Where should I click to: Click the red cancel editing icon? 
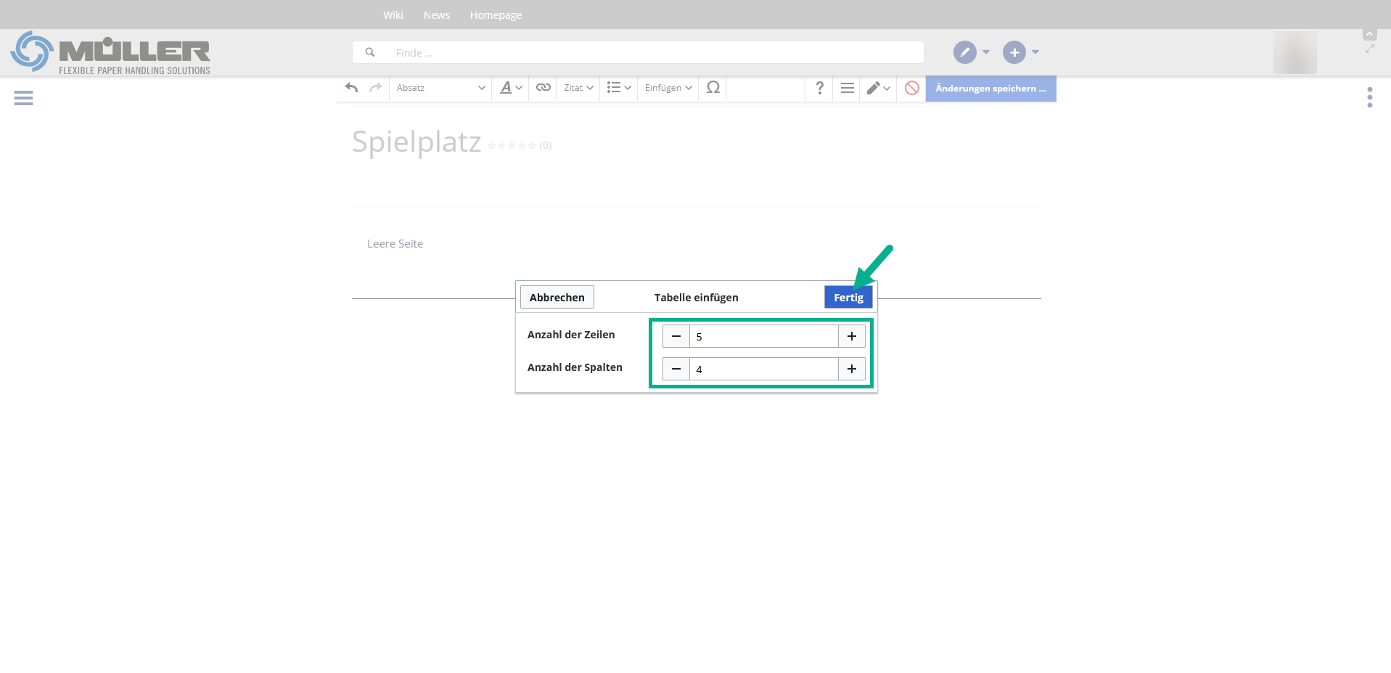912,88
